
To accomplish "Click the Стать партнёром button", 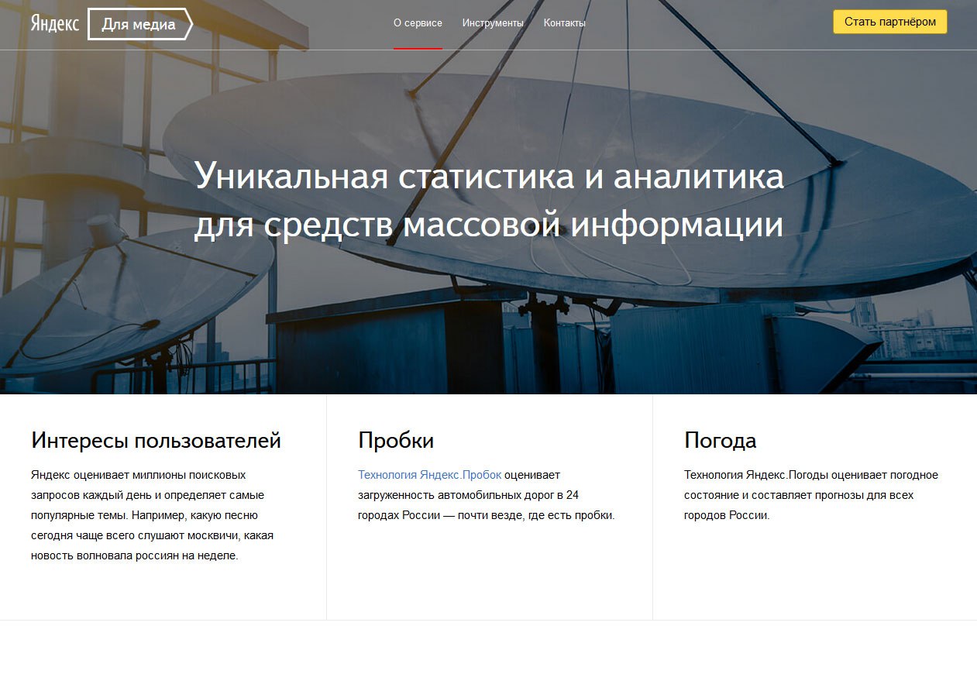I will click(890, 22).
